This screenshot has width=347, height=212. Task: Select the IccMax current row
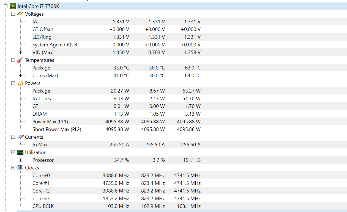pos(40,145)
